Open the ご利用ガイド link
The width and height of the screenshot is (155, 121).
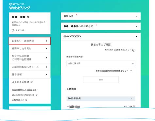(x=18, y=100)
